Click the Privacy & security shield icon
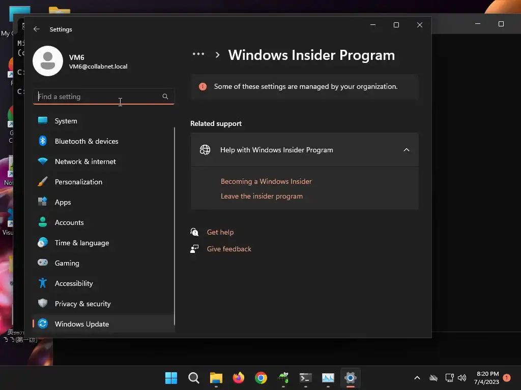 point(43,303)
